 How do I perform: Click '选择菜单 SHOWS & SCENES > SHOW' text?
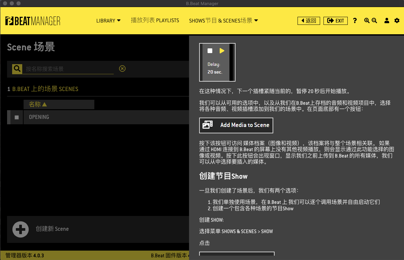pyautogui.click(x=236, y=231)
